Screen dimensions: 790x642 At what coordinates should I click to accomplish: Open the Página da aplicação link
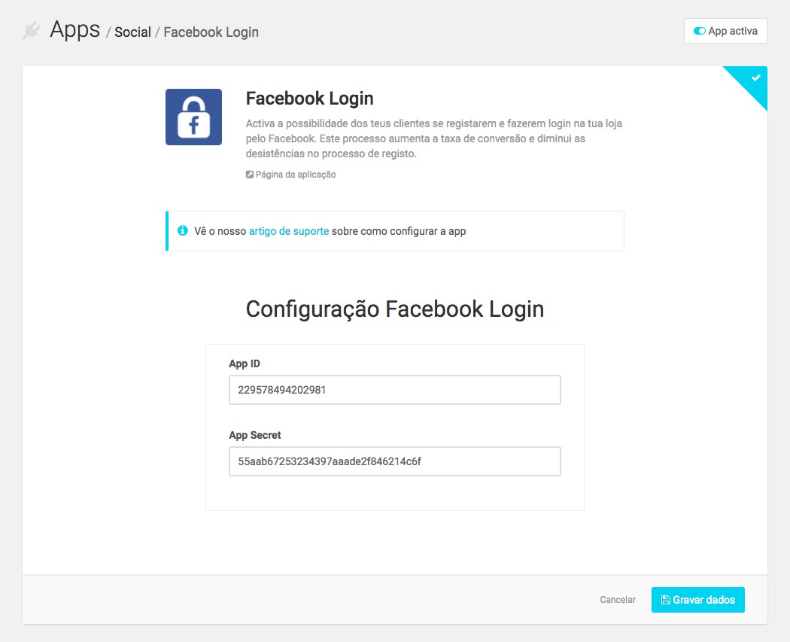click(295, 175)
